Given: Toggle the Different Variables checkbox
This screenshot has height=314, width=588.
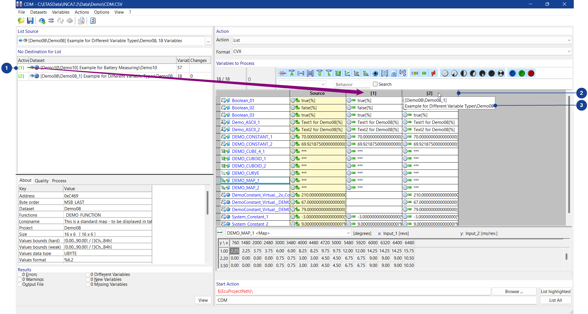Looking at the screenshot, I should tap(88, 274).
